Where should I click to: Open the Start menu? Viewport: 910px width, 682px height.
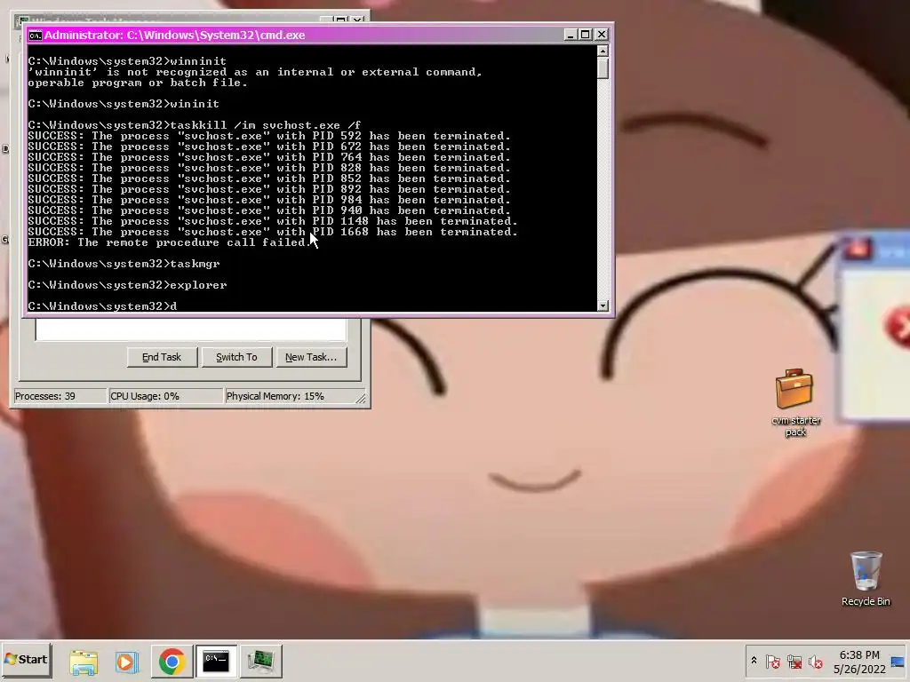[x=26, y=660]
